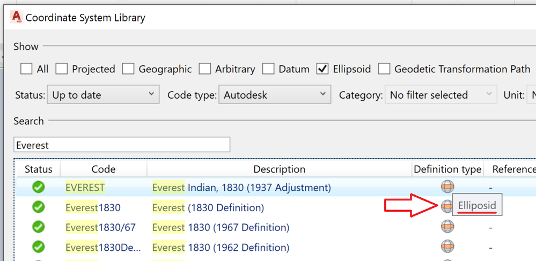Click the search field containing Everest
The height and width of the screenshot is (261, 536).
(122, 145)
